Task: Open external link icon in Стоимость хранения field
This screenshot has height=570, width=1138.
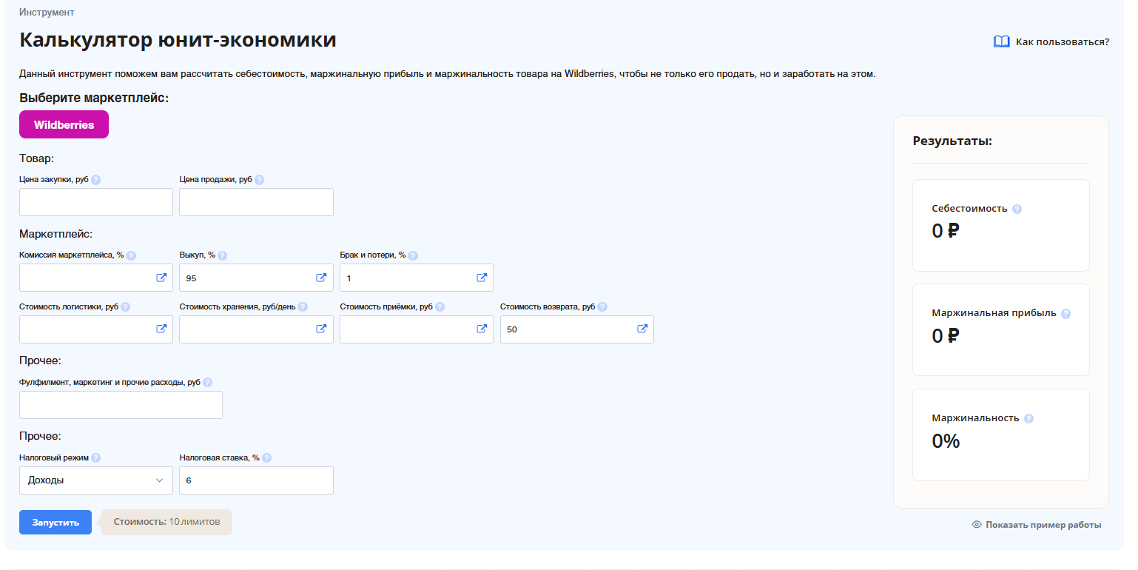Action: pos(321,329)
